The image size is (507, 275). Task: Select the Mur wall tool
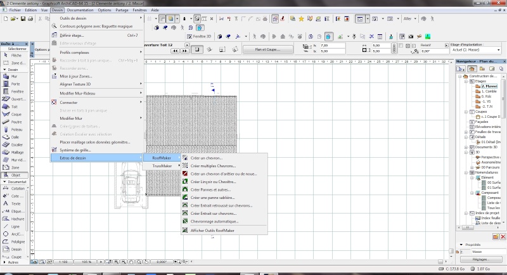[14, 77]
